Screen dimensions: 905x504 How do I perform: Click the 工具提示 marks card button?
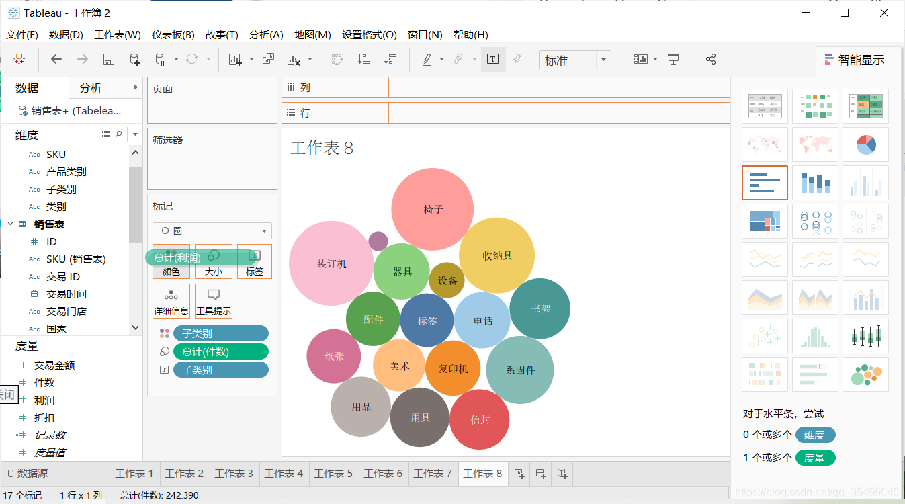pos(214,301)
